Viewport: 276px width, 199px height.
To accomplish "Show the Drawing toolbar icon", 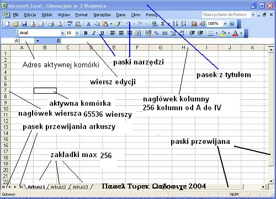I will [203, 24].
